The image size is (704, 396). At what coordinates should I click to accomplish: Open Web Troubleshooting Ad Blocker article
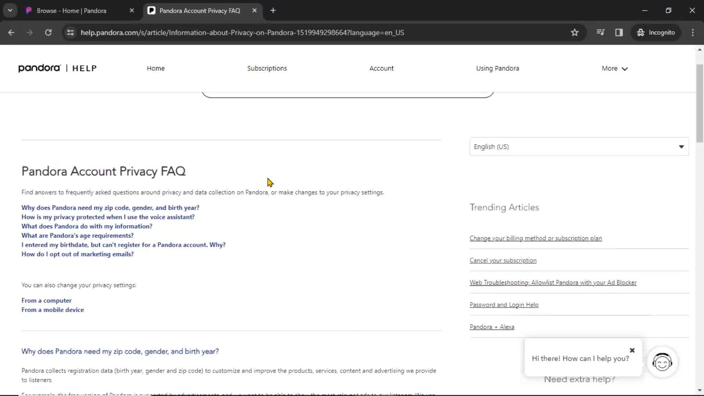pos(553,283)
